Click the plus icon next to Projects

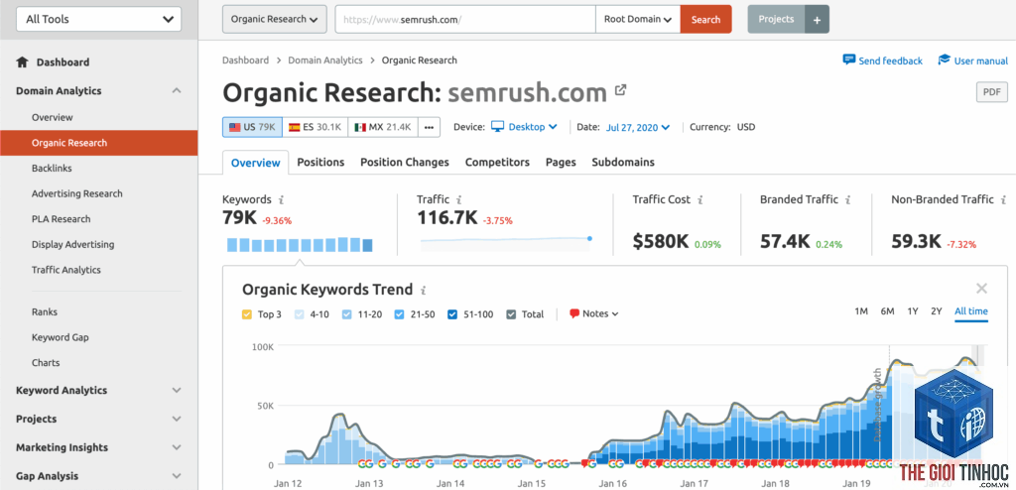click(x=818, y=20)
